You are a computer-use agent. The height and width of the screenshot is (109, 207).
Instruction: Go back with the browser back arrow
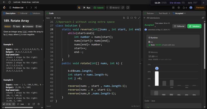(x=4, y=2)
